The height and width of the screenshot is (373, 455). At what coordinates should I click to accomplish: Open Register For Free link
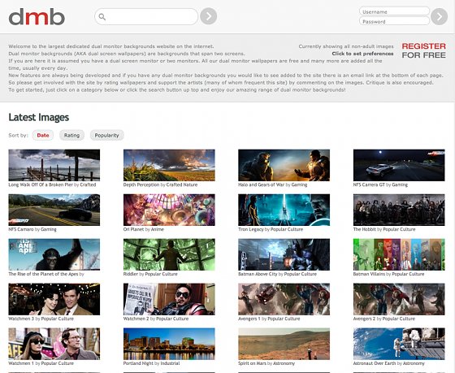pos(423,50)
